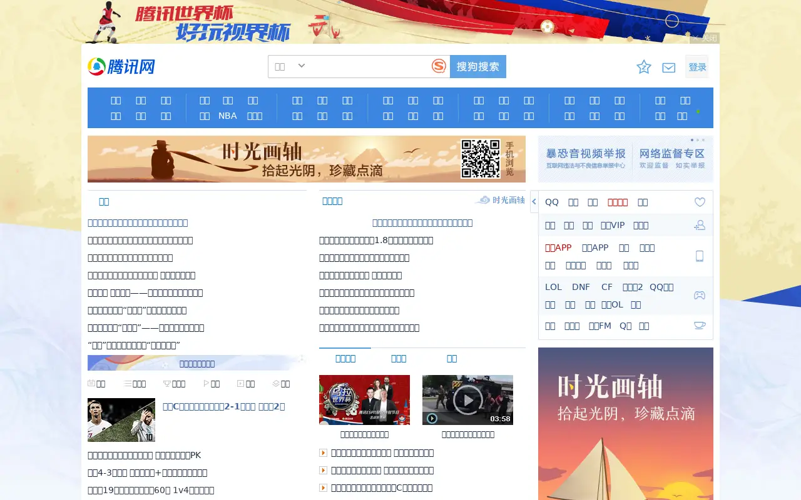Click the add-person icon in the links panel

point(700,225)
